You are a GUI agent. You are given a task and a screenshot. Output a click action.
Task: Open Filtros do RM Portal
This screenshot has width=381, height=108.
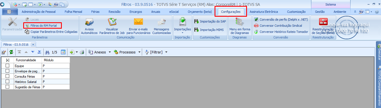pos(43,26)
